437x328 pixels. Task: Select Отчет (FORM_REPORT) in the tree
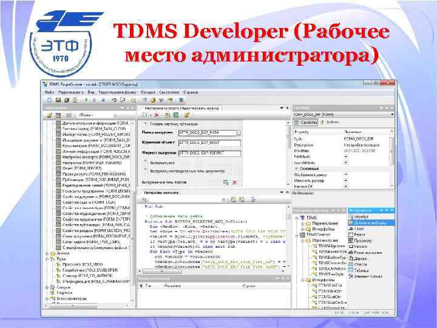pos(82,168)
